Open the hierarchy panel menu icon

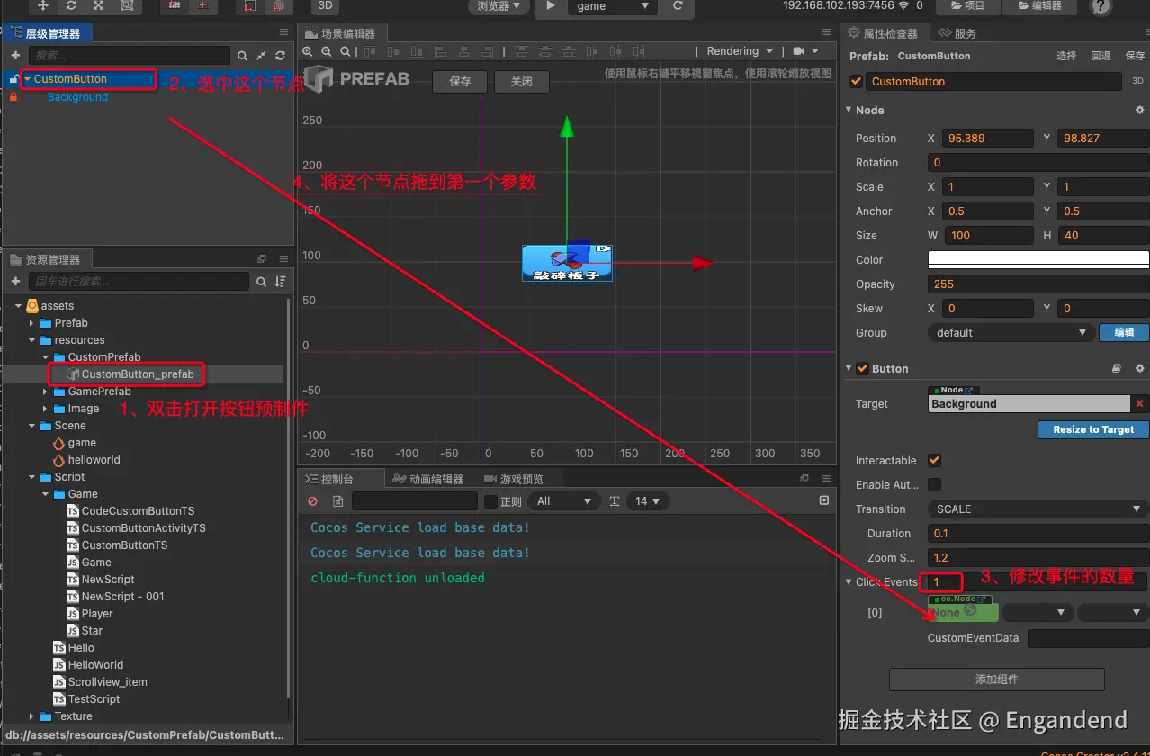(x=283, y=32)
